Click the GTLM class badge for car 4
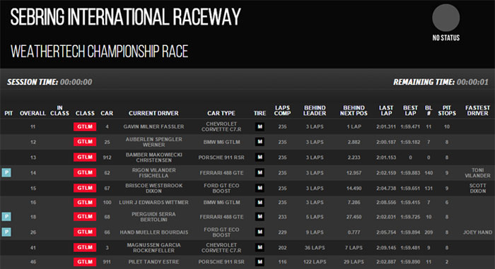495x269 pixels. (85, 126)
